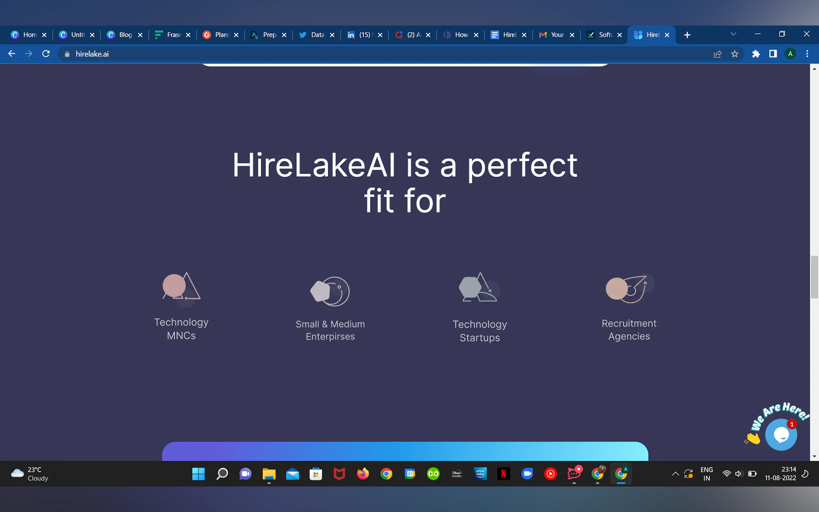Open a new browser tab
Viewport: 819px width, 512px height.
(x=687, y=35)
